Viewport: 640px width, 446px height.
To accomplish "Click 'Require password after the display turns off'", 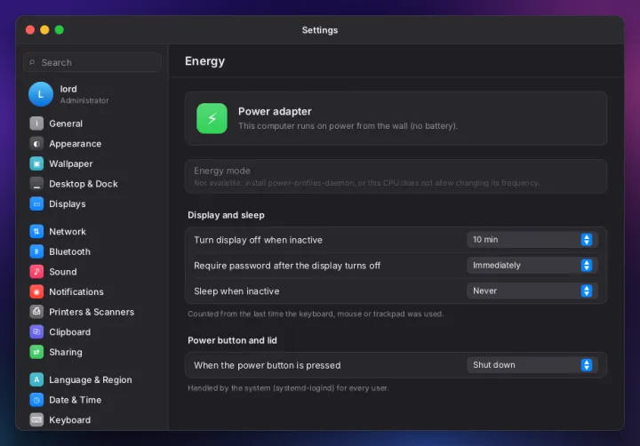I will click(x=287, y=266).
